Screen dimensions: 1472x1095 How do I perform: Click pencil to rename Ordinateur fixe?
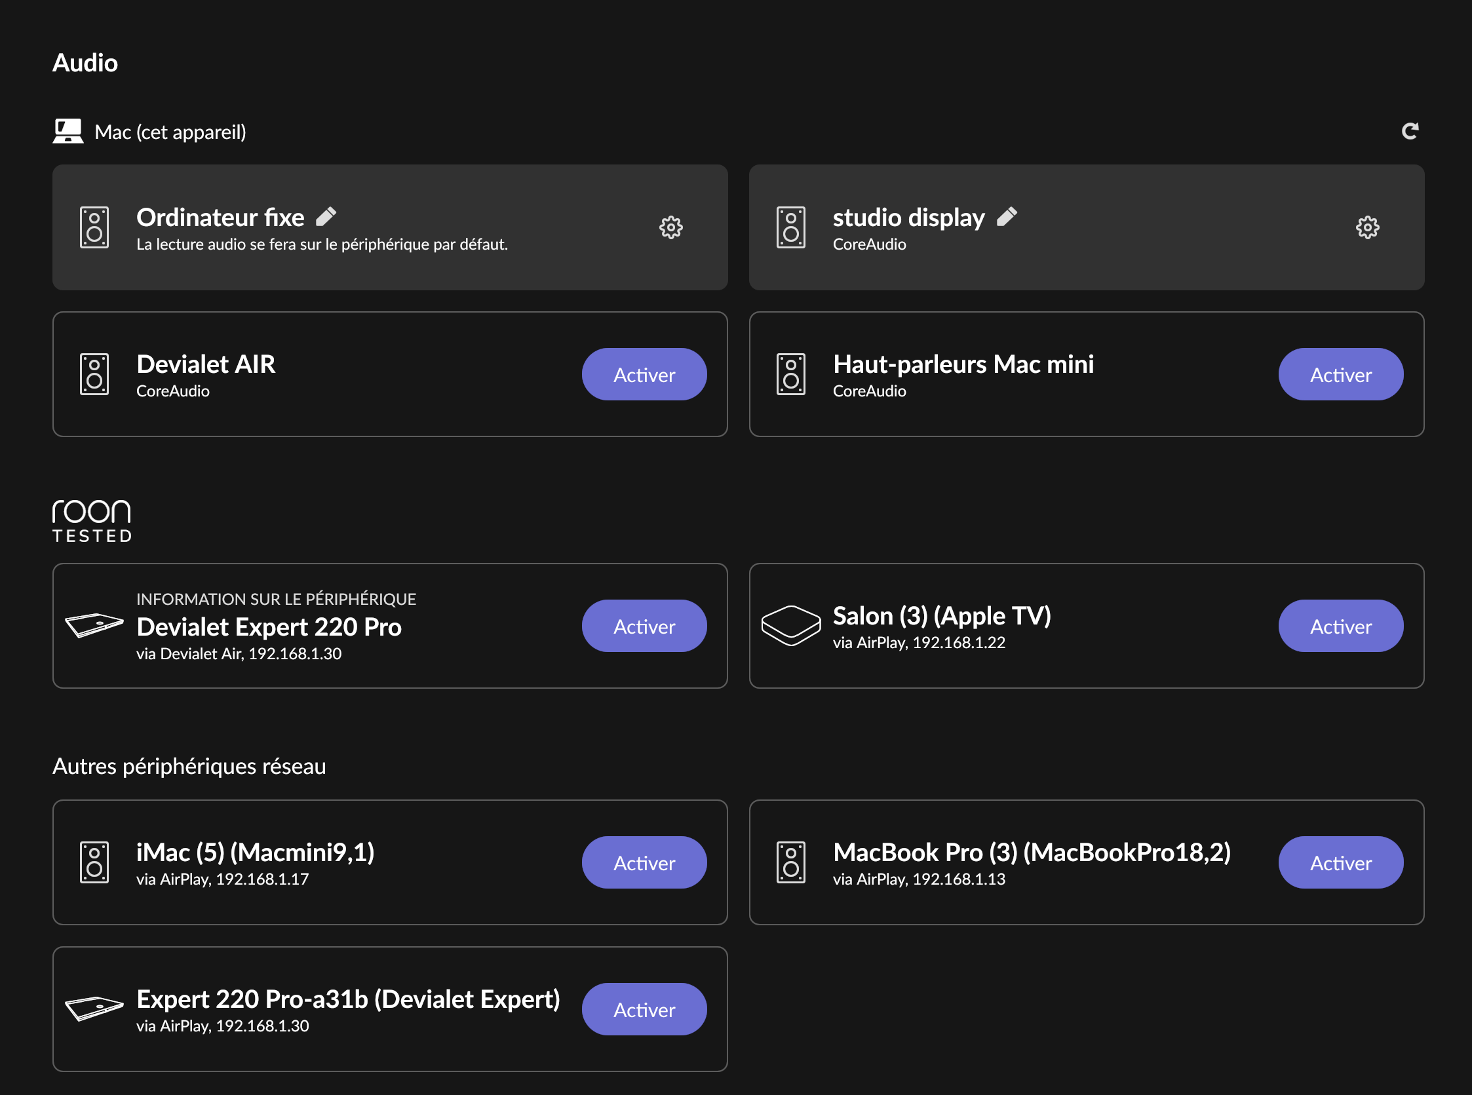pos(326,216)
